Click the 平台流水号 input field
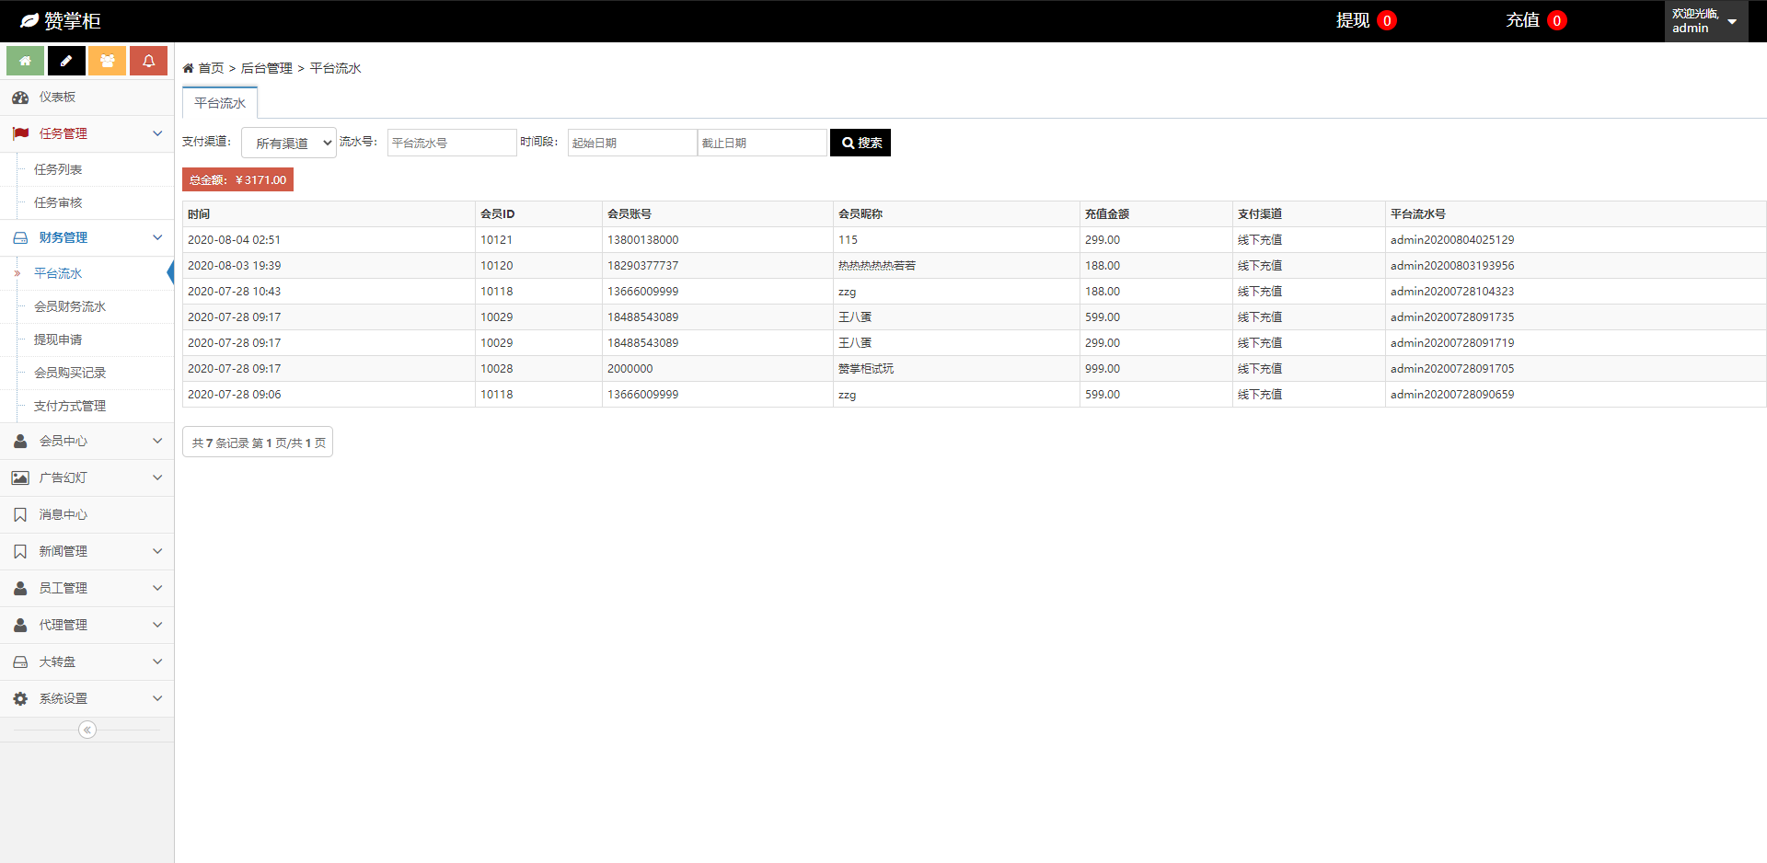1767x863 pixels. pos(451,143)
